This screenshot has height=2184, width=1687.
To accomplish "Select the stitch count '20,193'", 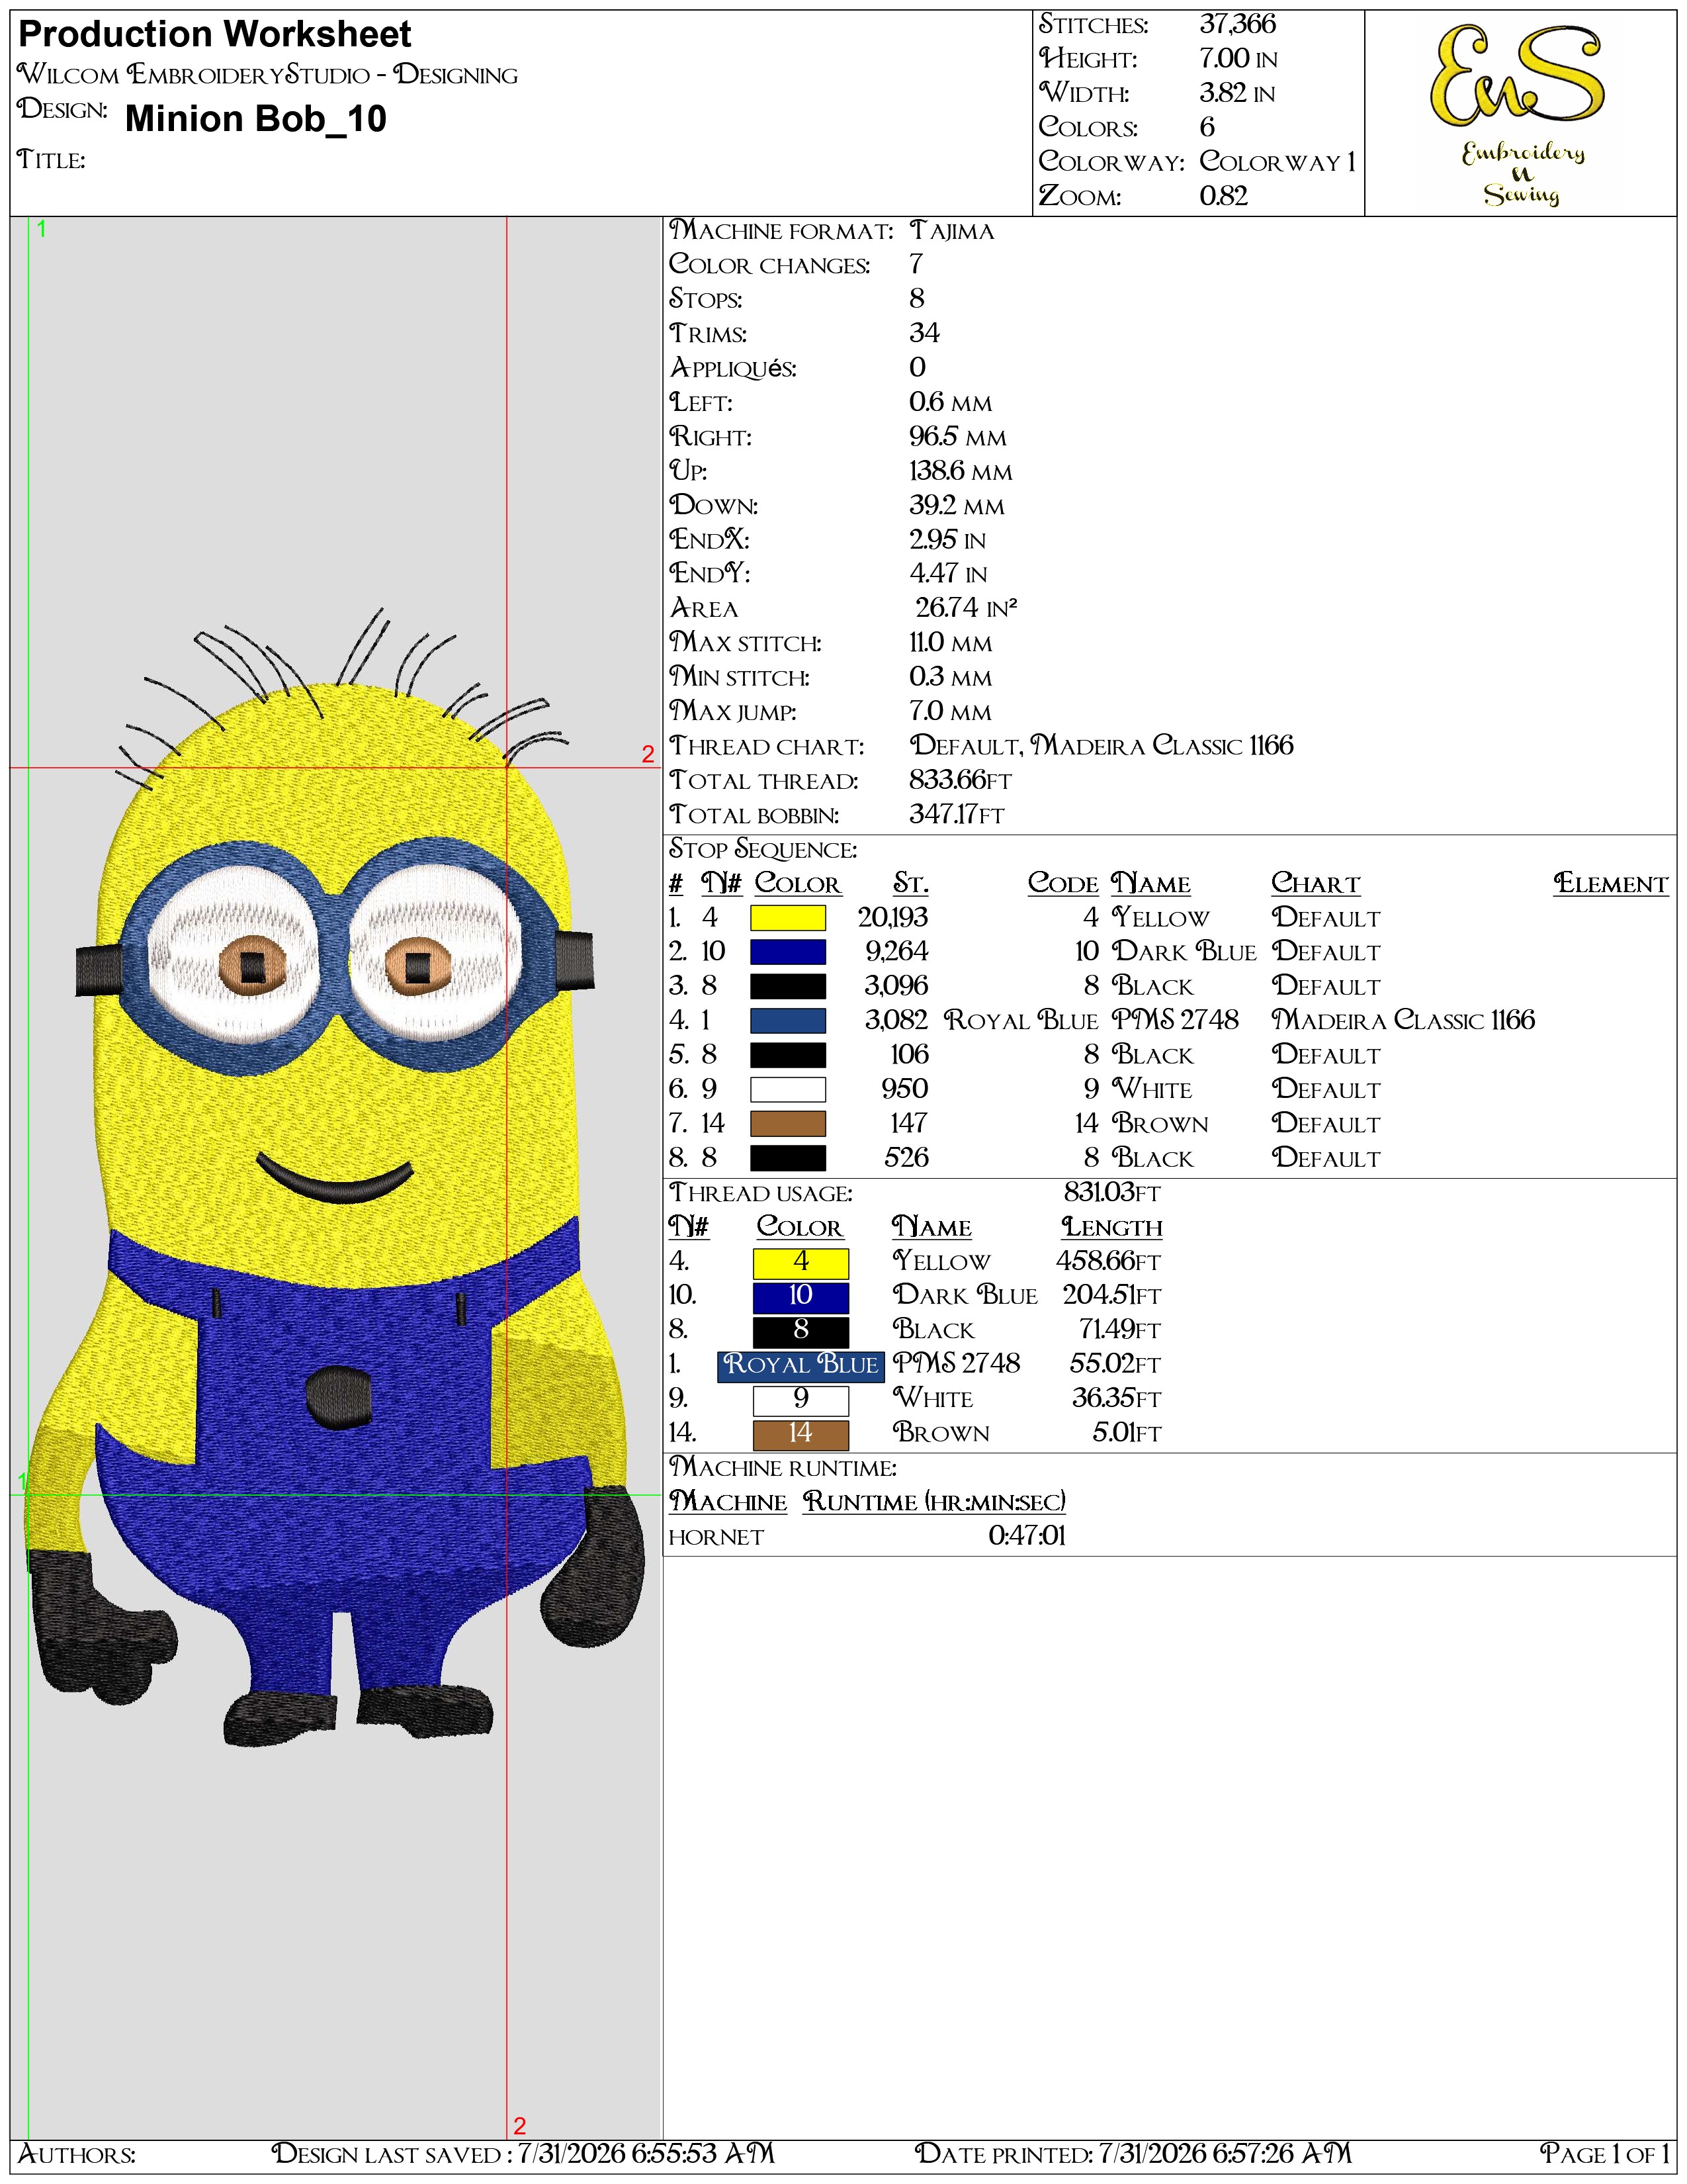I will point(894,918).
